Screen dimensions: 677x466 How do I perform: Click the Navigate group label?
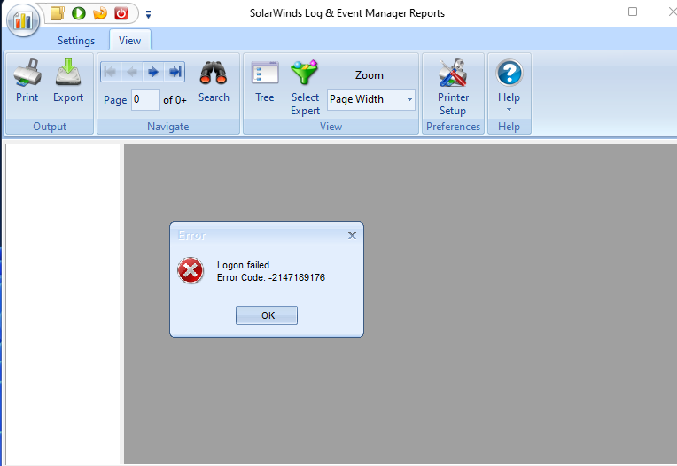pyautogui.click(x=168, y=127)
